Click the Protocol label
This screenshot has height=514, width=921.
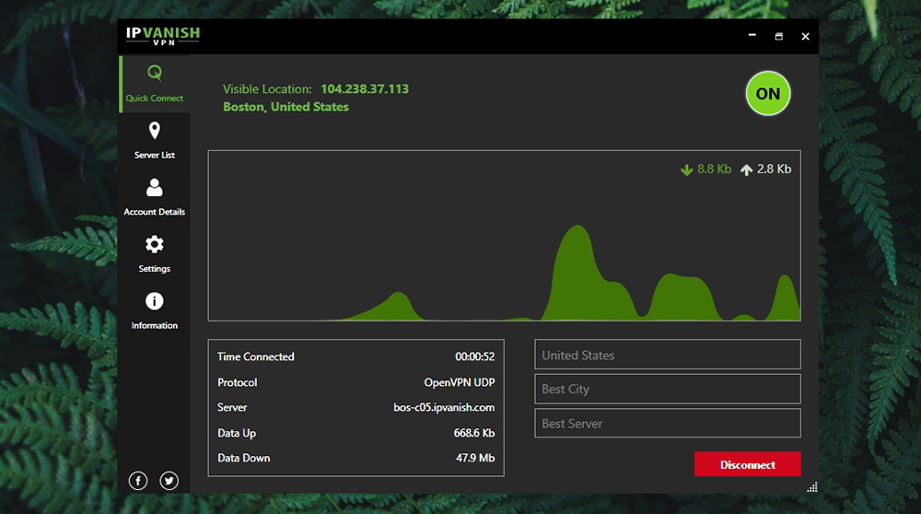click(x=238, y=382)
